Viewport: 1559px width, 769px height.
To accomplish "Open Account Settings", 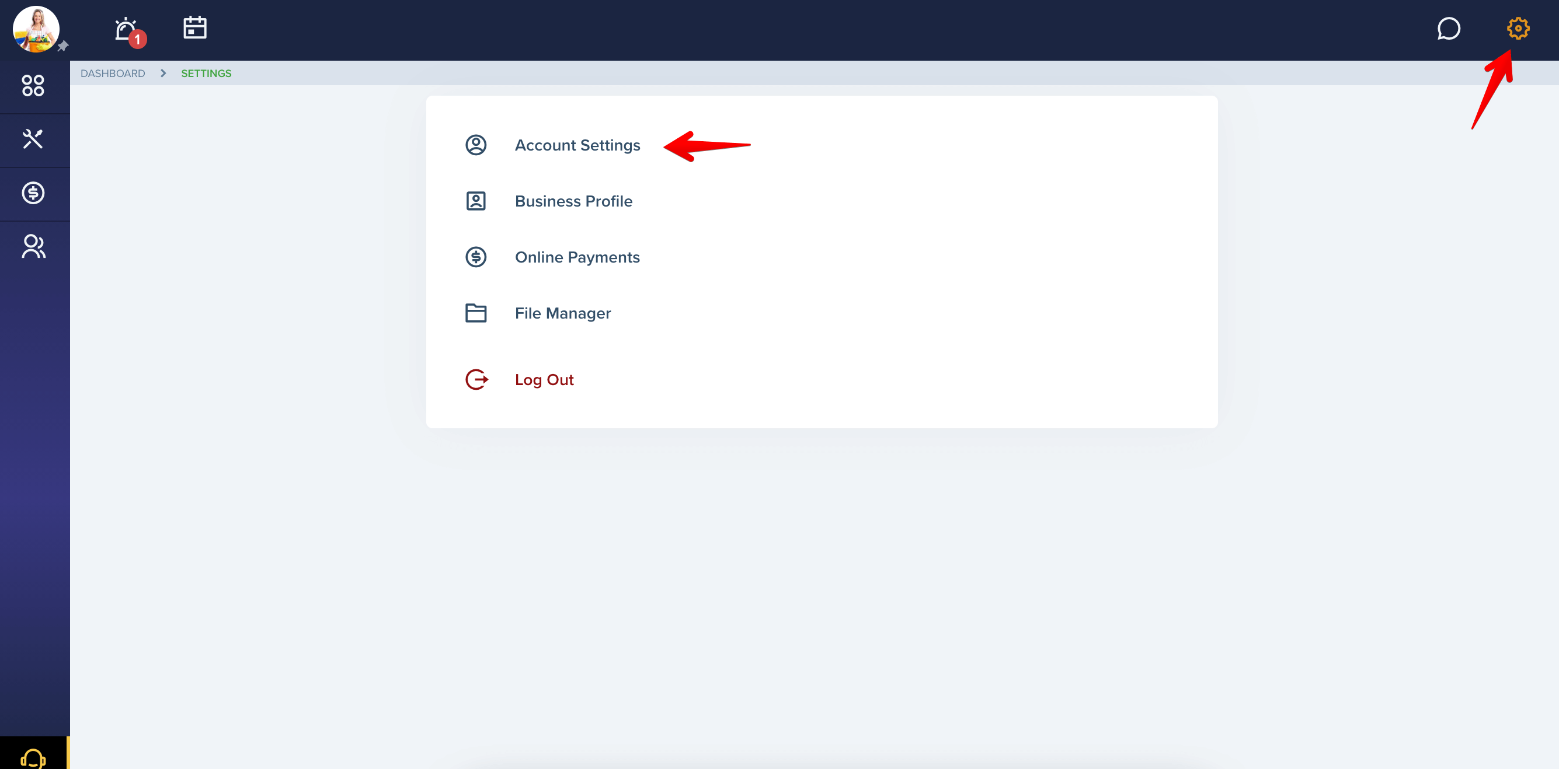I will click(x=577, y=145).
